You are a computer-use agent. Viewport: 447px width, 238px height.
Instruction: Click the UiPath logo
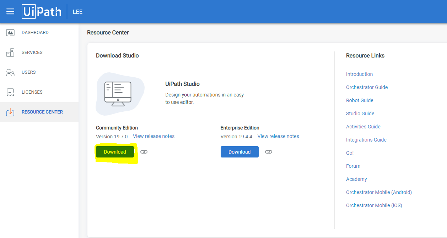42,11
